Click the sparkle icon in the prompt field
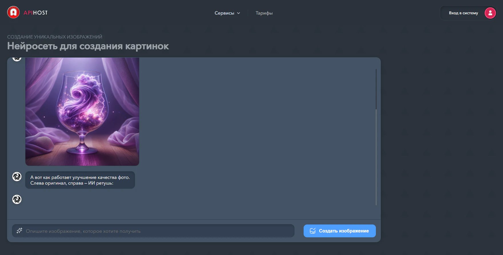Image resolution: width=503 pixels, height=255 pixels. [19, 230]
